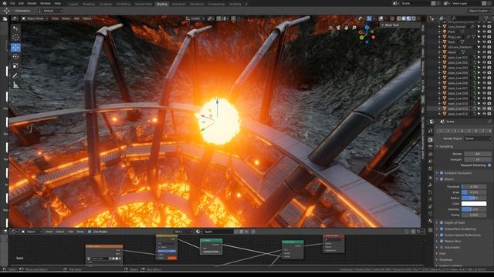
Task: Expand the Depth of Field panel
Action: coord(437,222)
